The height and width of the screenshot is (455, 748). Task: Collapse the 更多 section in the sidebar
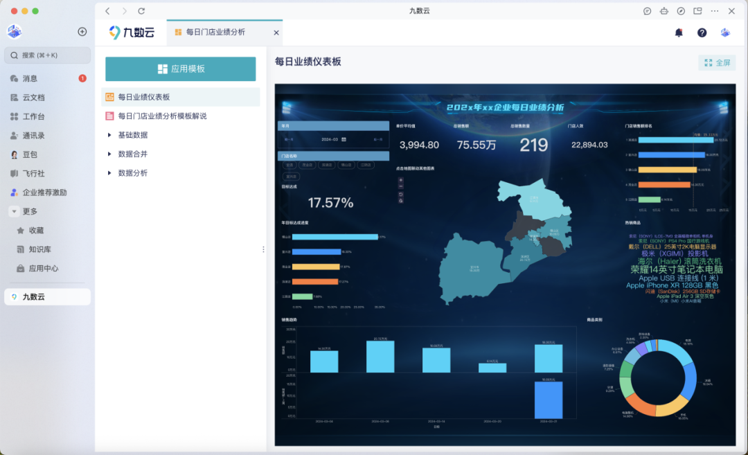point(14,211)
